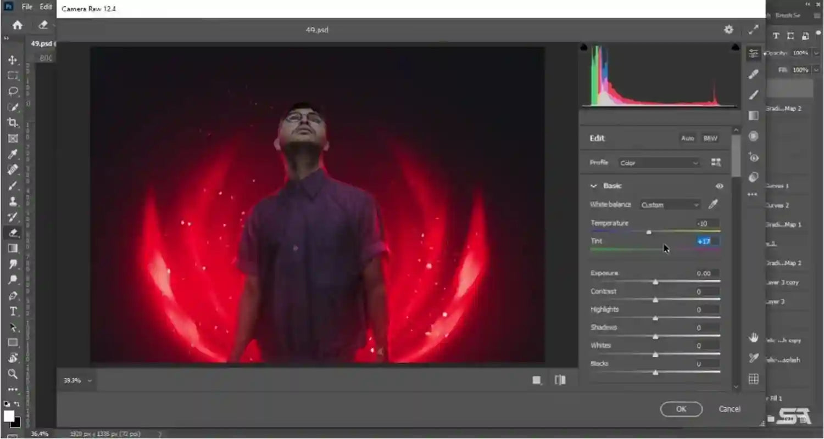This screenshot has height=439, width=824.
Task: Open Camera Raw Snapshots/Presets circle icon
Action: (x=753, y=177)
